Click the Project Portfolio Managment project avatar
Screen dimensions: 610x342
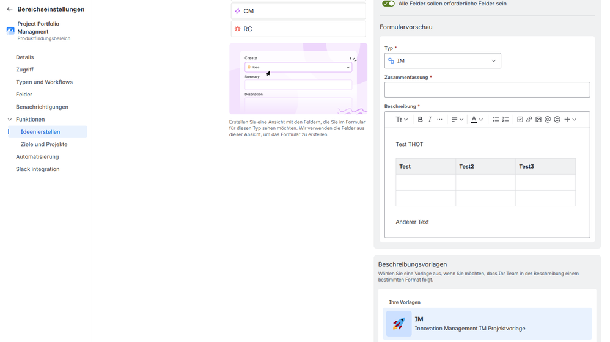coord(10,31)
